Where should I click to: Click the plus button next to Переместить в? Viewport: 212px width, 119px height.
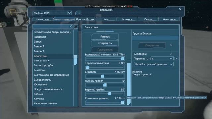pyautogui.click(x=177, y=59)
